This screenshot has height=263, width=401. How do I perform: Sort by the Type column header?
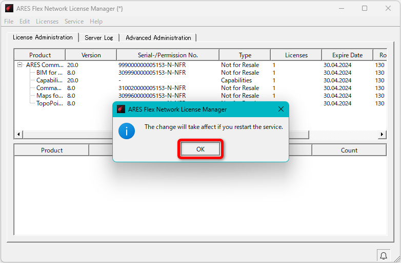(245, 55)
